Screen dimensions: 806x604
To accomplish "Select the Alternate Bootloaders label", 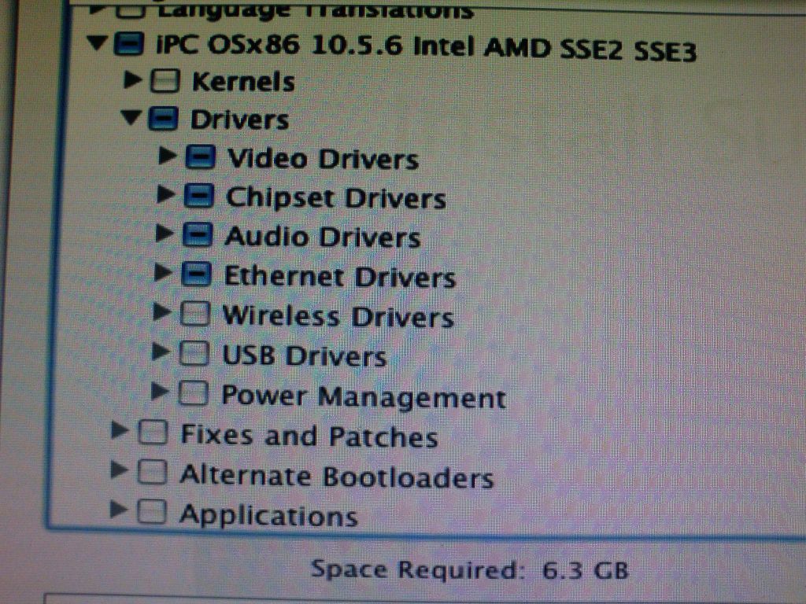I will coord(337,476).
